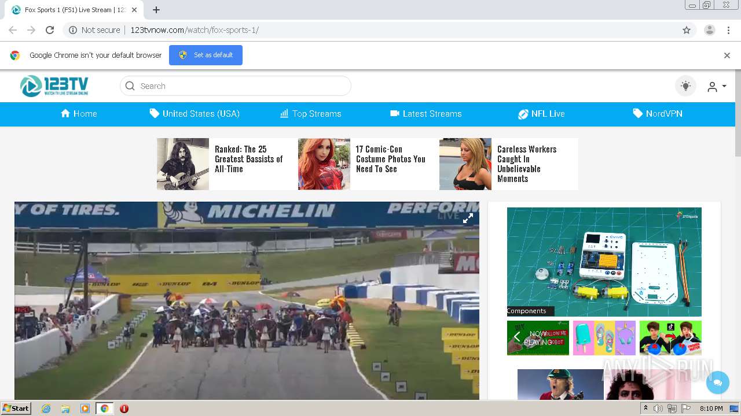Click the 123TV site logo
Screen dimensions: 741x416
tap(54, 86)
